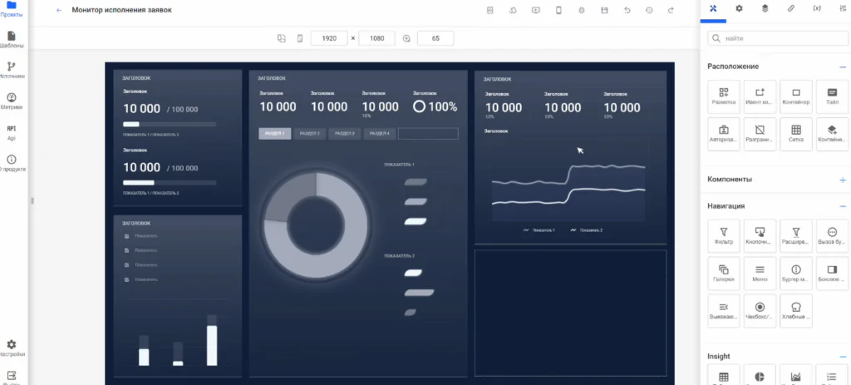
Task: Collapse the Insight section
Action: [843, 357]
